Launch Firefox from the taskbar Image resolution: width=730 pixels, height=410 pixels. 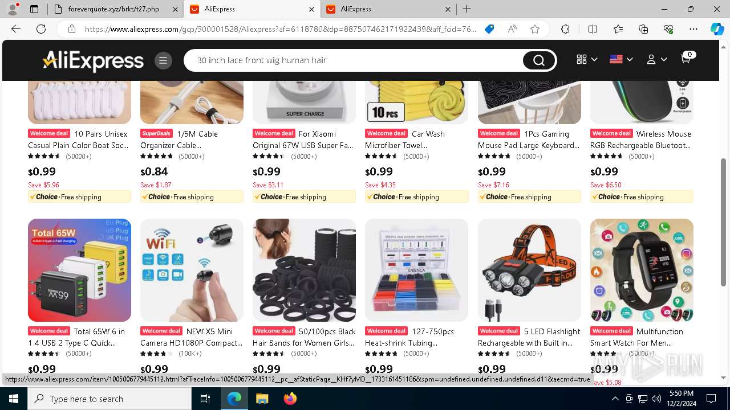pos(290,399)
